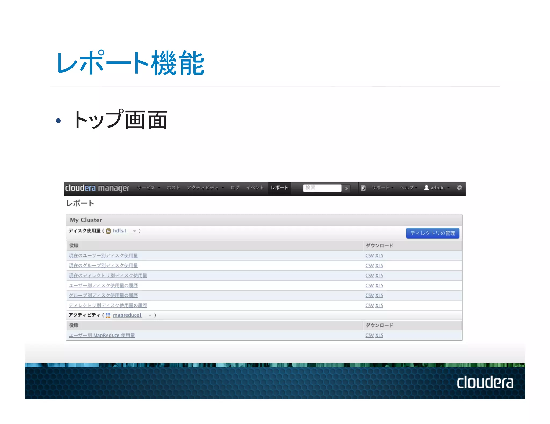550x424 pixels.
Task: Go to the ホスト menu item
Action: point(173,188)
